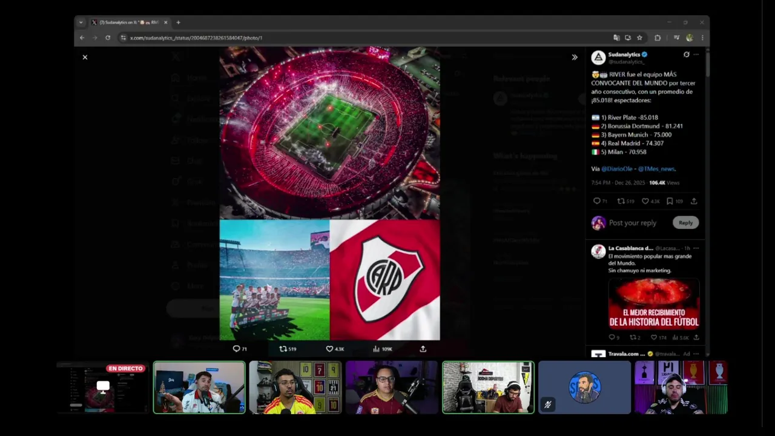775x436 pixels.
Task: Click the repost icon under the photo
Action: click(283, 349)
